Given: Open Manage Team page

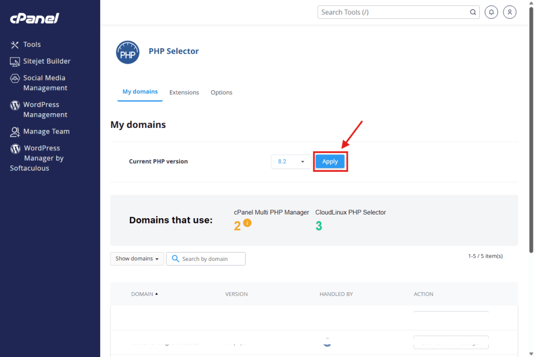Looking at the screenshot, I should click(46, 132).
